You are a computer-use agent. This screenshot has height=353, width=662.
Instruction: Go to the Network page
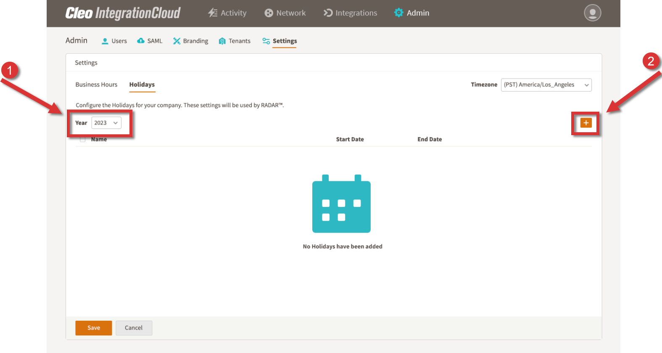coord(285,13)
